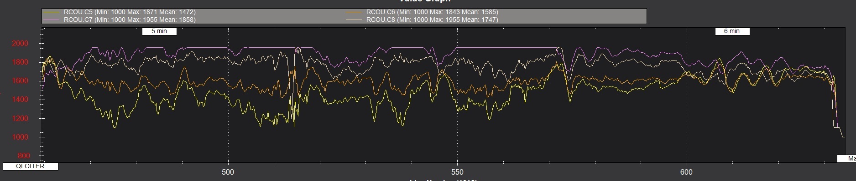The height and width of the screenshot is (181, 856).
Task: Click the 600 x-axis label
Action: click(x=686, y=172)
